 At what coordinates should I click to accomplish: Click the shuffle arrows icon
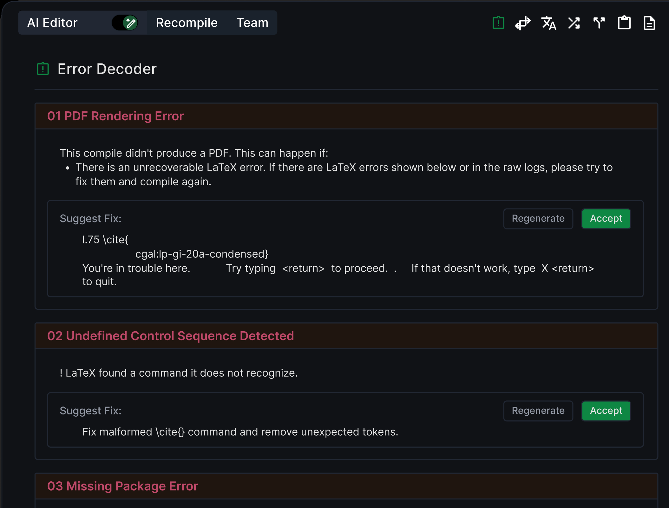coord(574,23)
